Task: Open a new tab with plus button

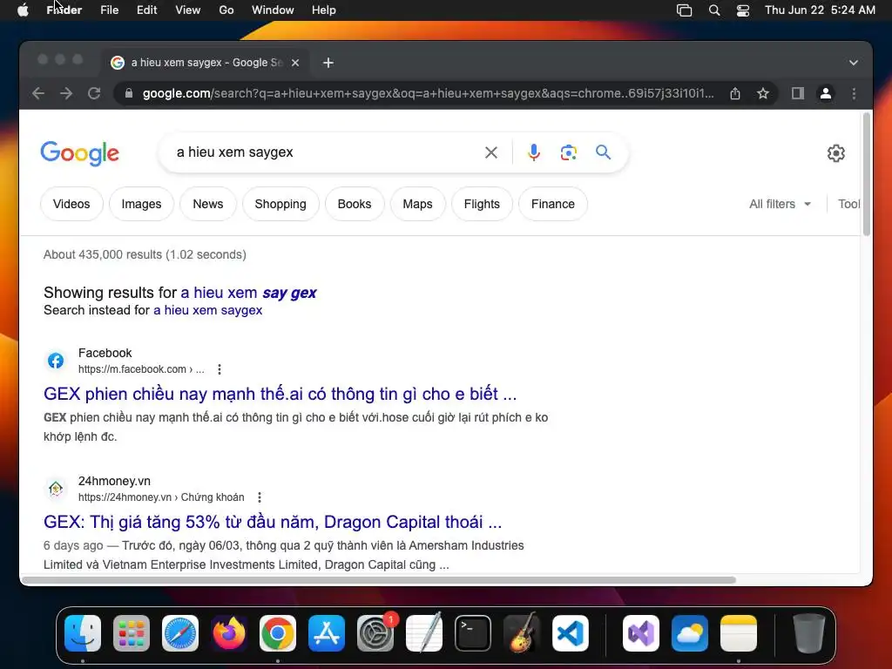Action: (x=328, y=63)
